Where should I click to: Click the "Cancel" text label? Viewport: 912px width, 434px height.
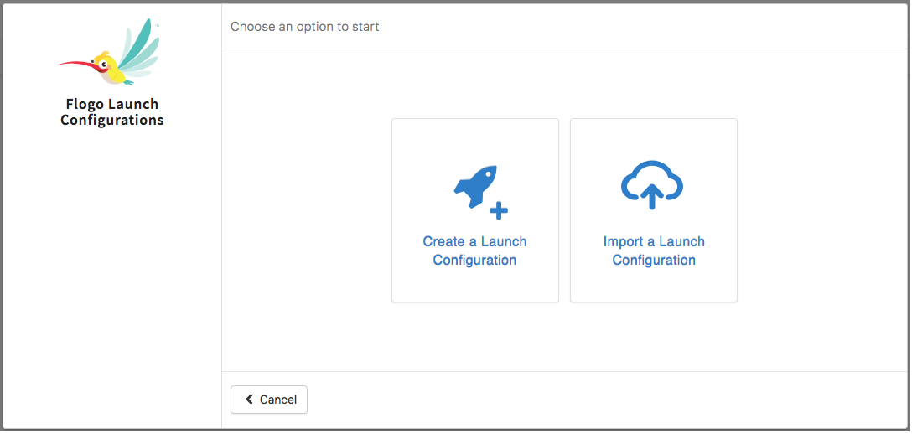coord(278,400)
